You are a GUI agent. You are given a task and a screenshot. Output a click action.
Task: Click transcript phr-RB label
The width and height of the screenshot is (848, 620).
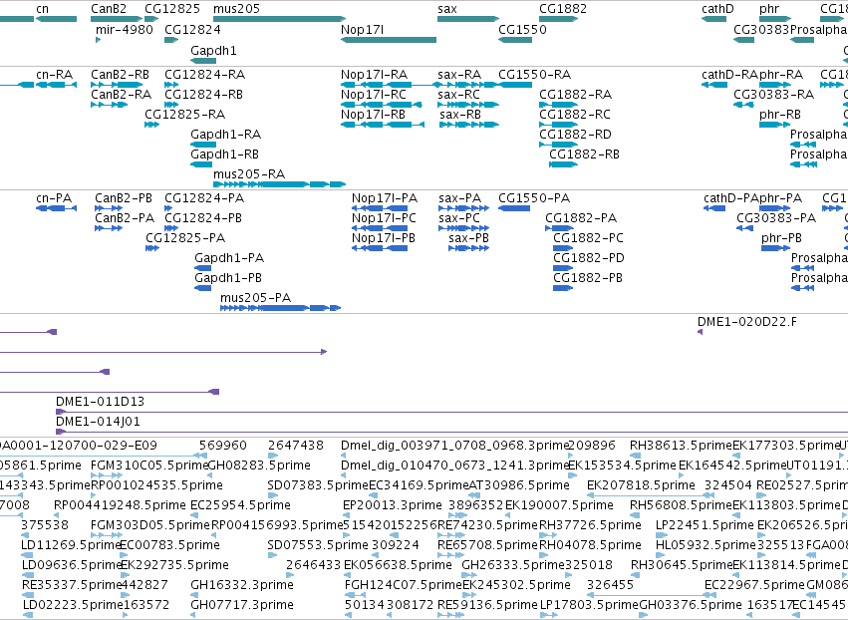click(x=780, y=115)
